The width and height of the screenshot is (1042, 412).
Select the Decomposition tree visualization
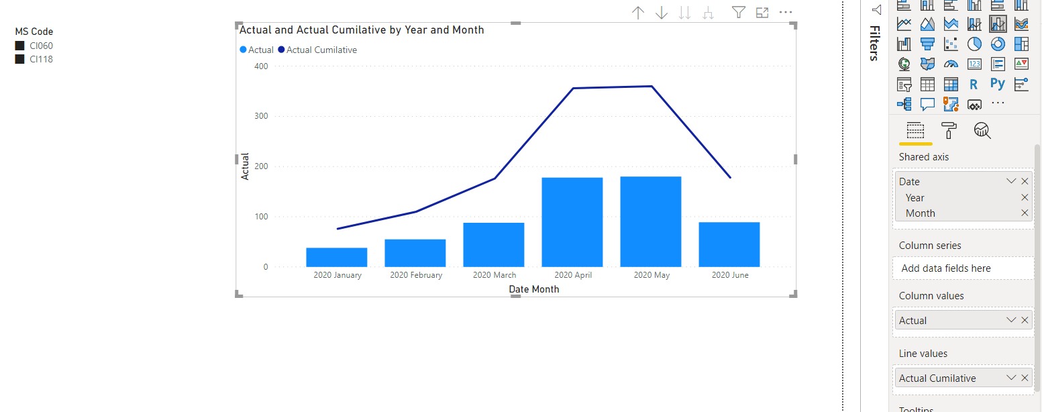point(904,105)
